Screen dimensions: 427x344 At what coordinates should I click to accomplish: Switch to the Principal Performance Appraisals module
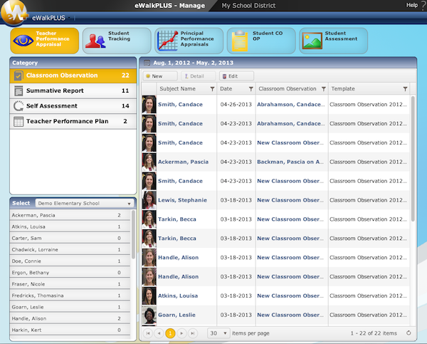pyautogui.click(x=189, y=41)
